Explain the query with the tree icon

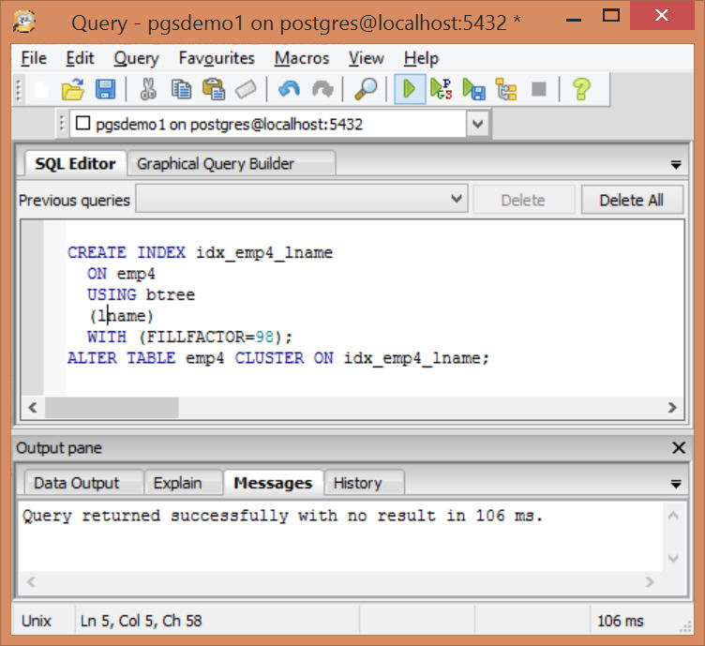click(506, 89)
